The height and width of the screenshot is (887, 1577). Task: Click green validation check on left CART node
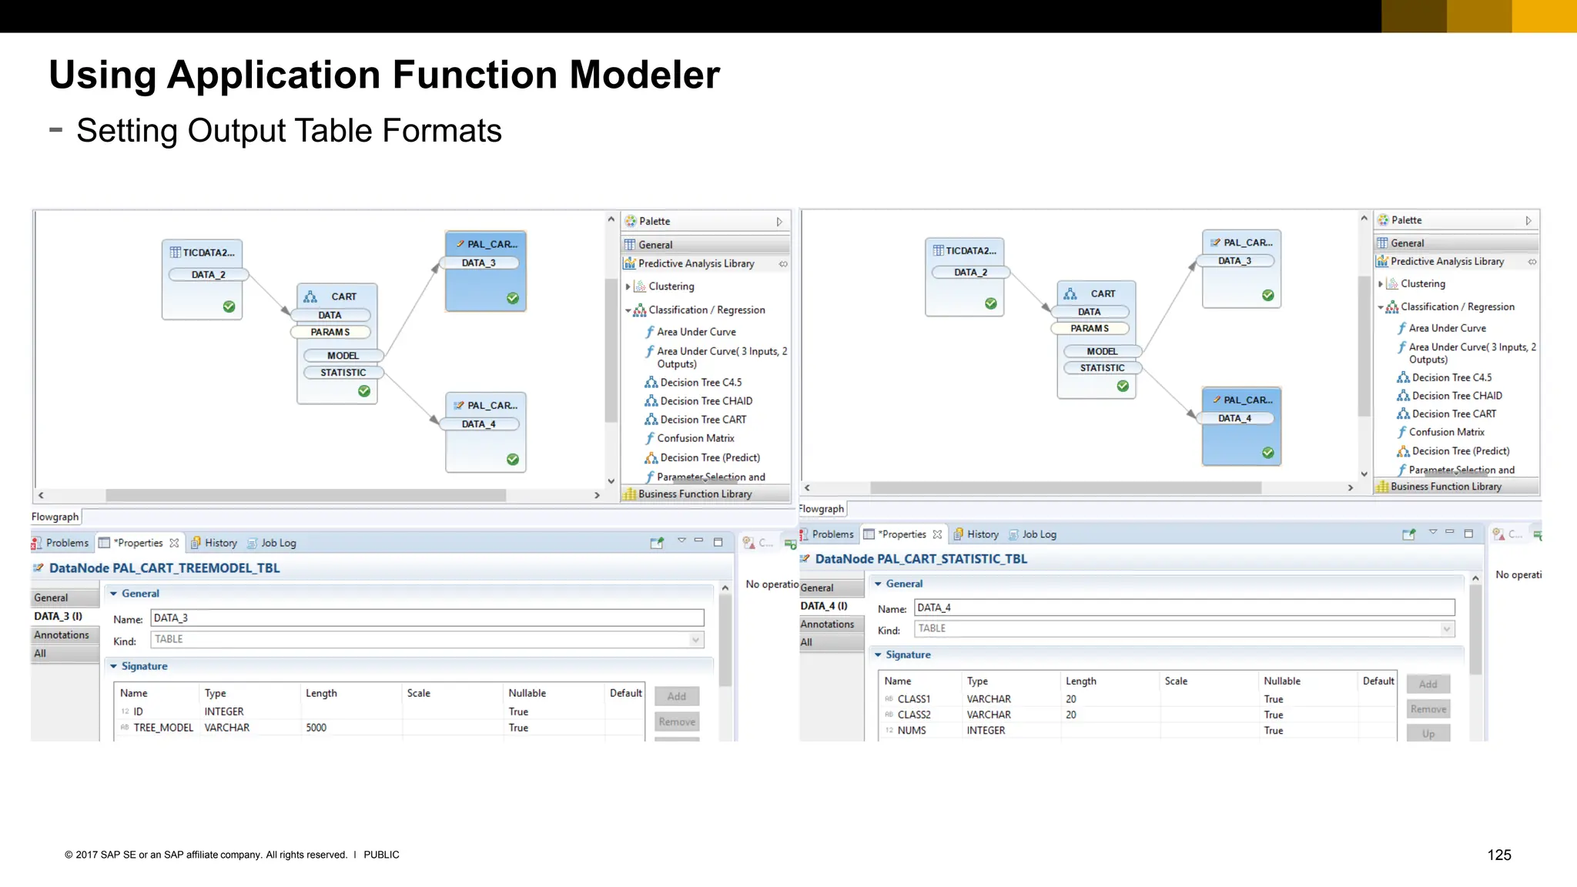coord(364,391)
